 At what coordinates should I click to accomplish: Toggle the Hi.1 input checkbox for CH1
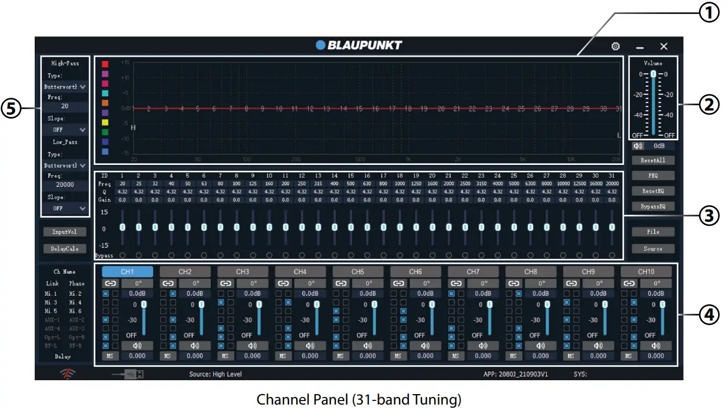point(106,293)
